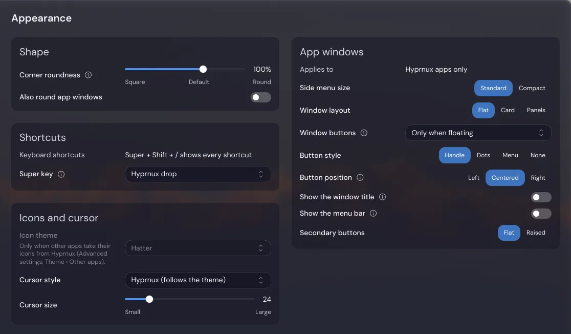The width and height of the screenshot is (571, 334).
Task: Expand the Cursor style dropdown
Action: 197,280
